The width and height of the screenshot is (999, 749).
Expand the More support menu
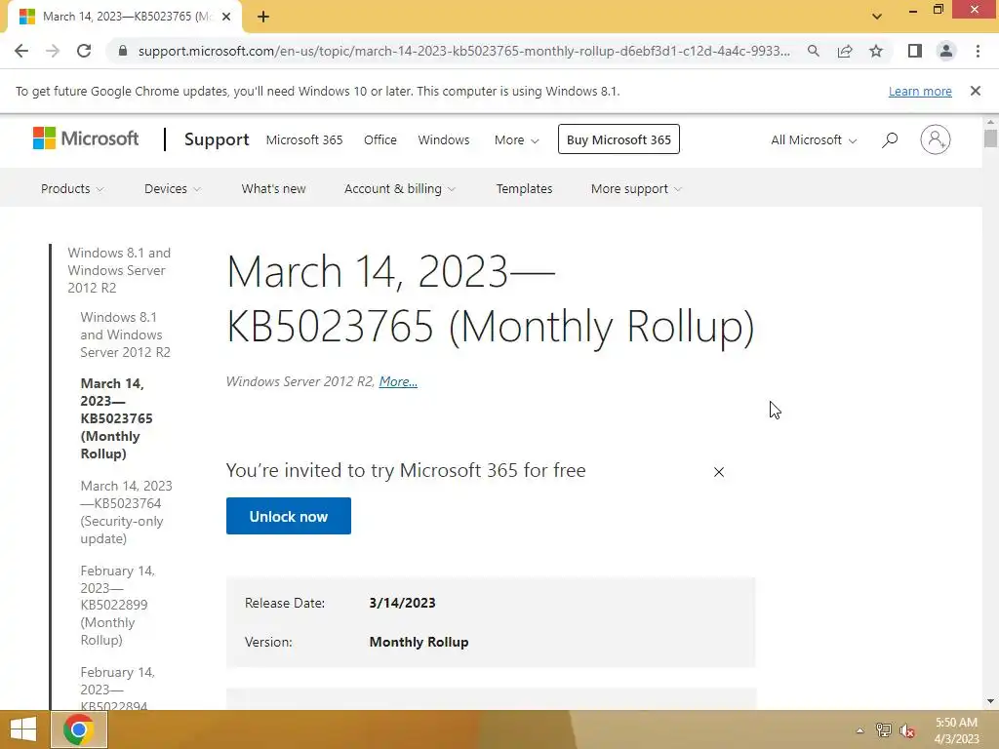pos(636,188)
